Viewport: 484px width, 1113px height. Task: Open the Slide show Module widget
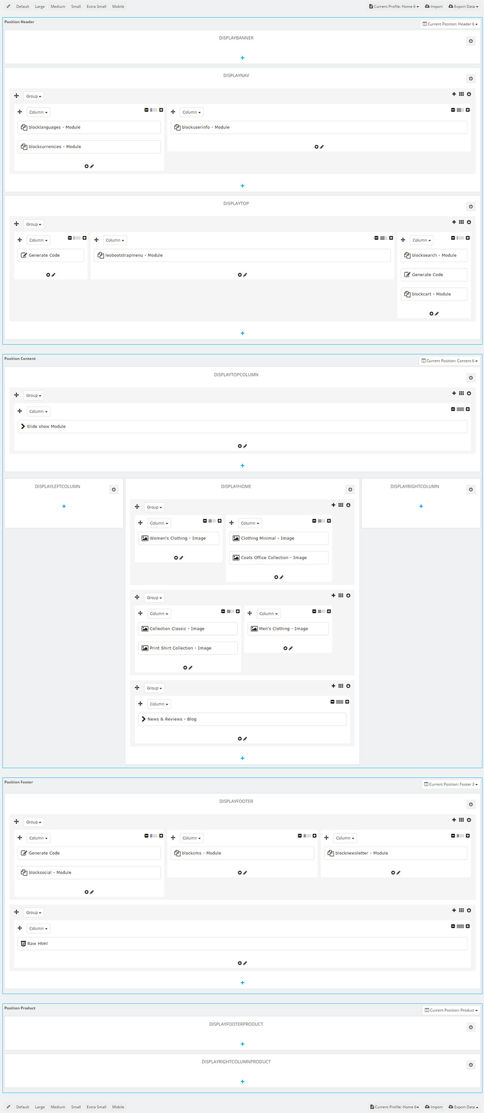(242, 426)
